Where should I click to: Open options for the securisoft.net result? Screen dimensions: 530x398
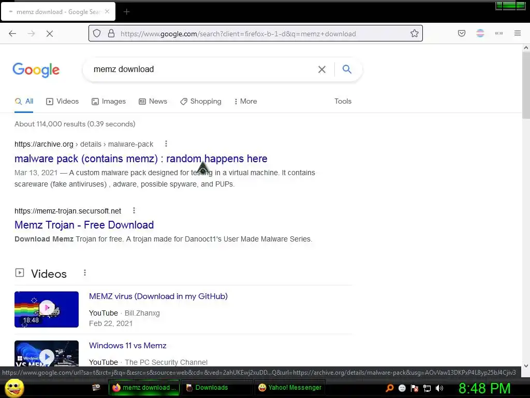click(x=134, y=210)
